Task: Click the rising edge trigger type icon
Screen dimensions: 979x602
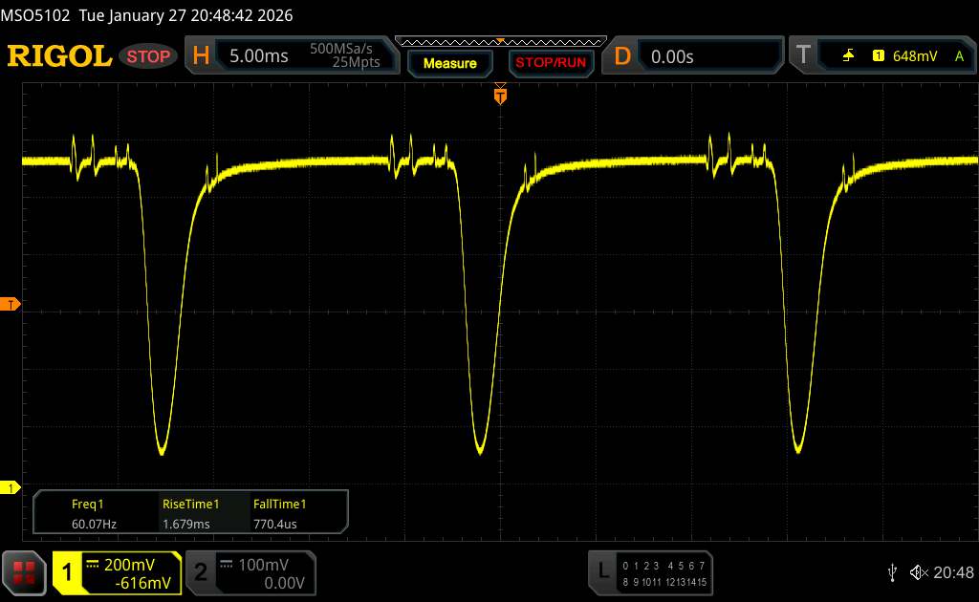Action: pos(848,56)
